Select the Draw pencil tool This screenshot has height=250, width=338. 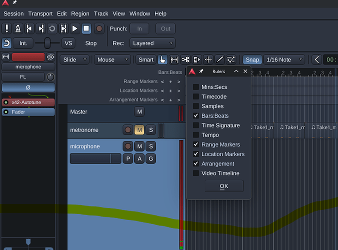click(219, 59)
